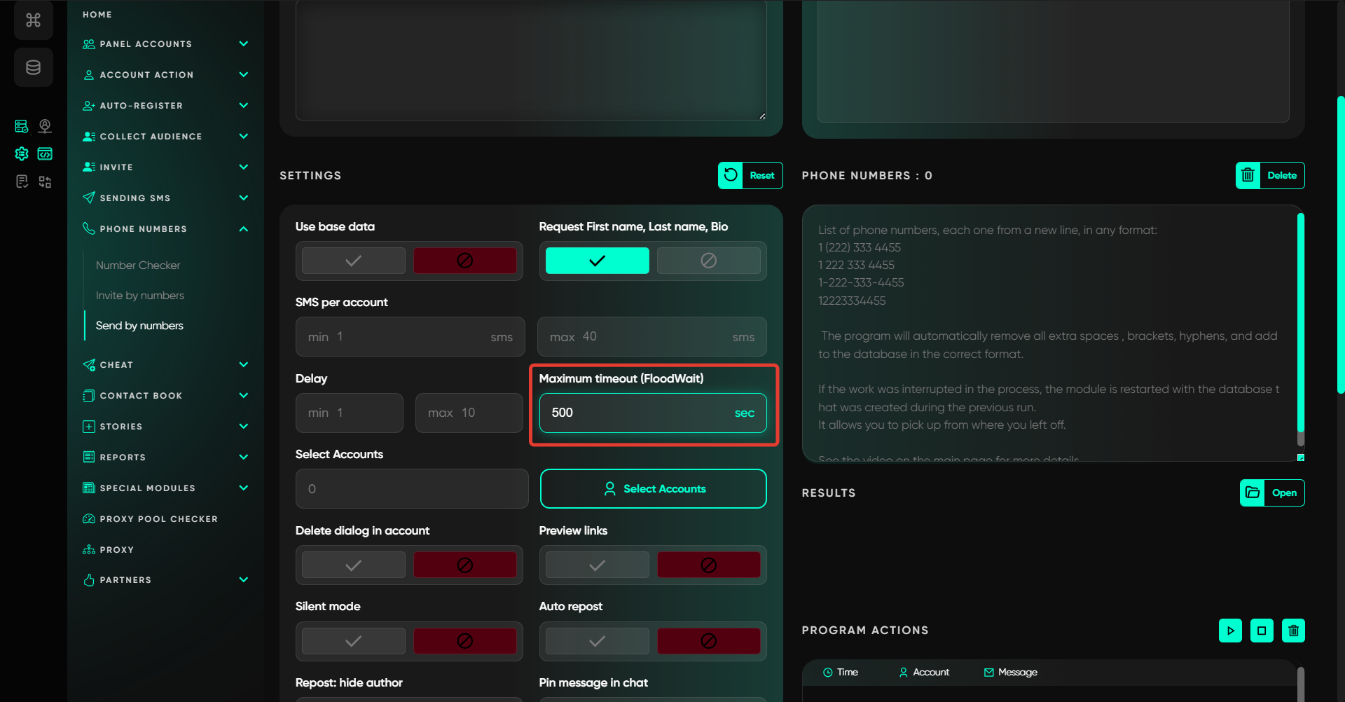Click the command-symbol icon at top left
Image resolution: width=1345 pixels, height=702 pixels.
33,20
